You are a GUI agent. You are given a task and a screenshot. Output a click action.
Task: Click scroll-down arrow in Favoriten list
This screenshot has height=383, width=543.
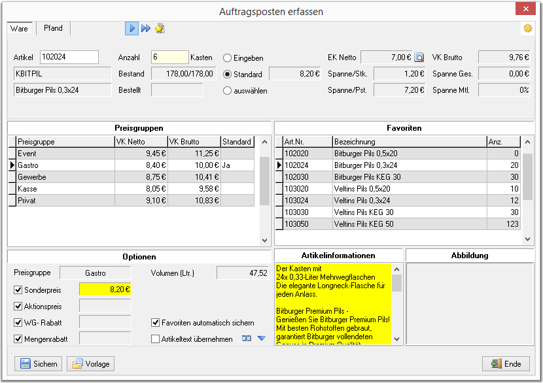pyautogui.click(x=527, y=239)
